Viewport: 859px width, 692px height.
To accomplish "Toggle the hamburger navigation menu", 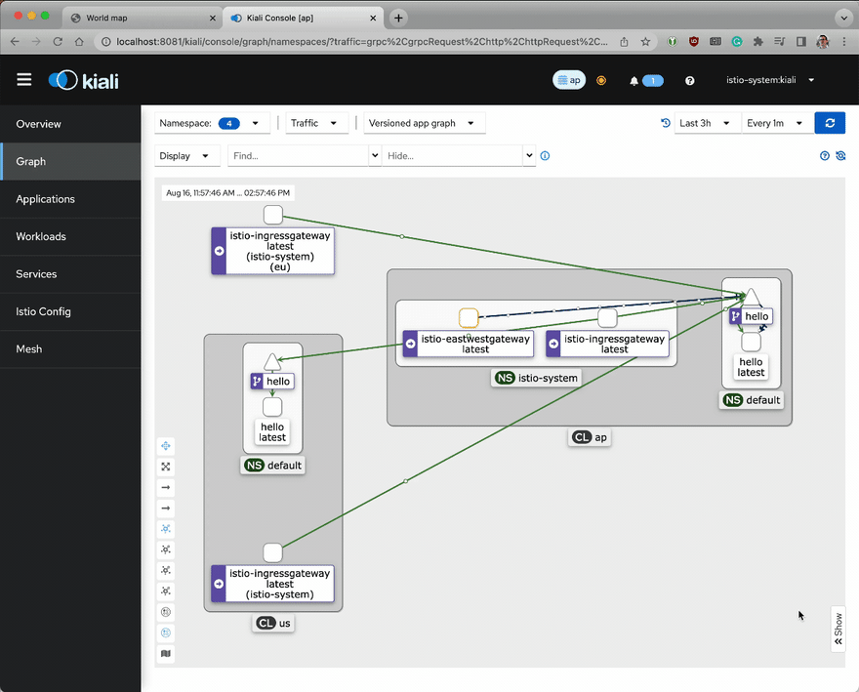I will coord(24,80).
